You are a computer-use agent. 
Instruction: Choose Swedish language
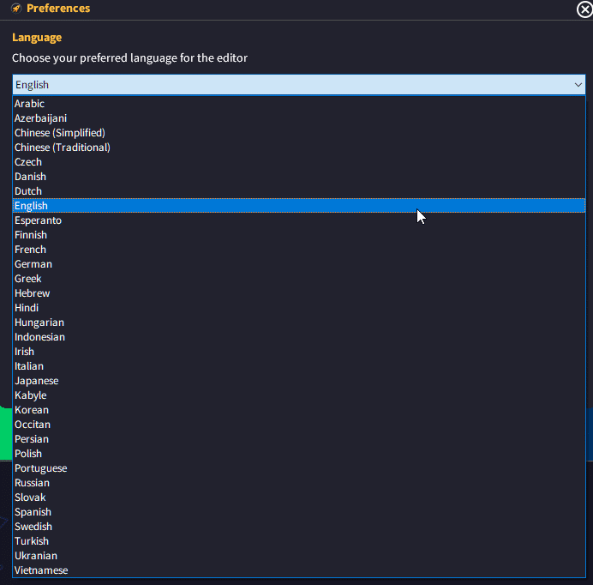(x=299, y=527)
